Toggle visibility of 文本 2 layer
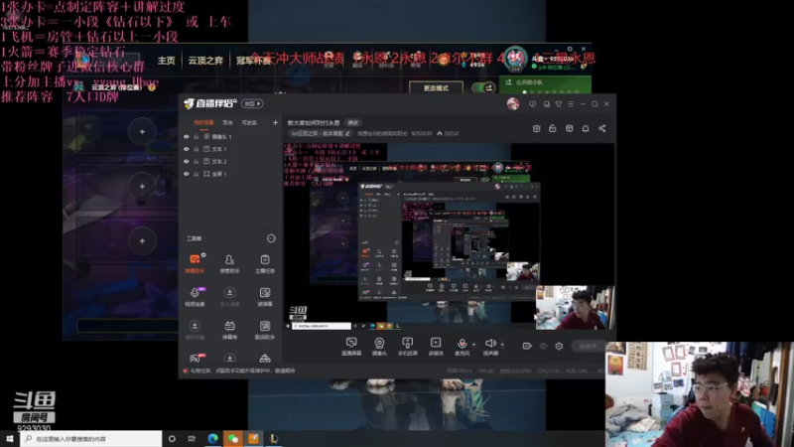Image resolution: width=794 pixels, height=447 pixels. pyautogui.click(x=187, y=161)
